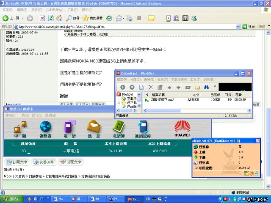Stop page loading in Internet Explorer
Viewport: 271px width, 203px height.
[42, 18]
